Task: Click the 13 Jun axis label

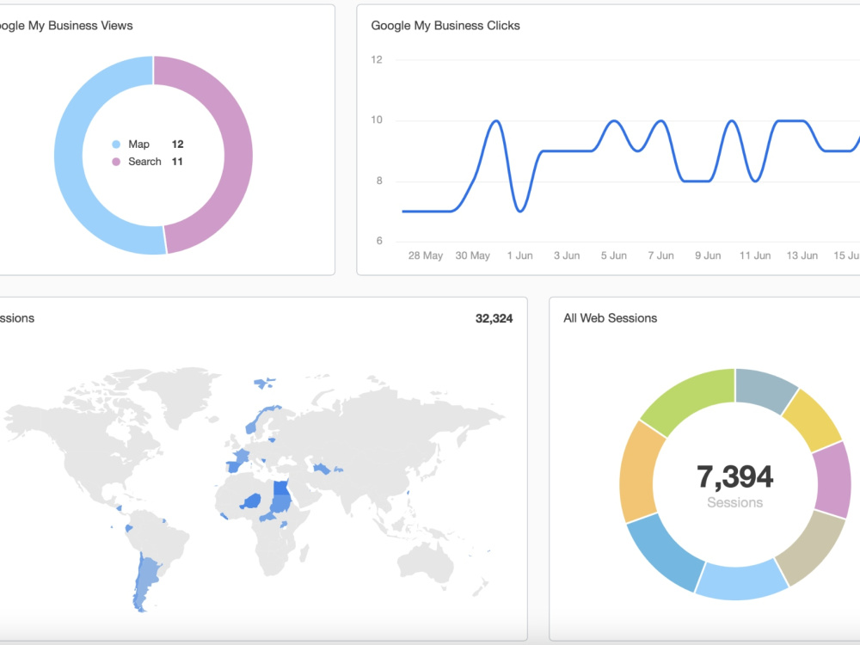Action: 802,255
